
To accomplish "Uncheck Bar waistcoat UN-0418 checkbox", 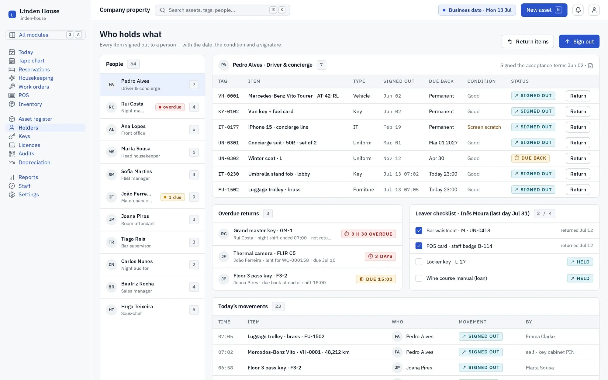I will click(x=419, y=230).
